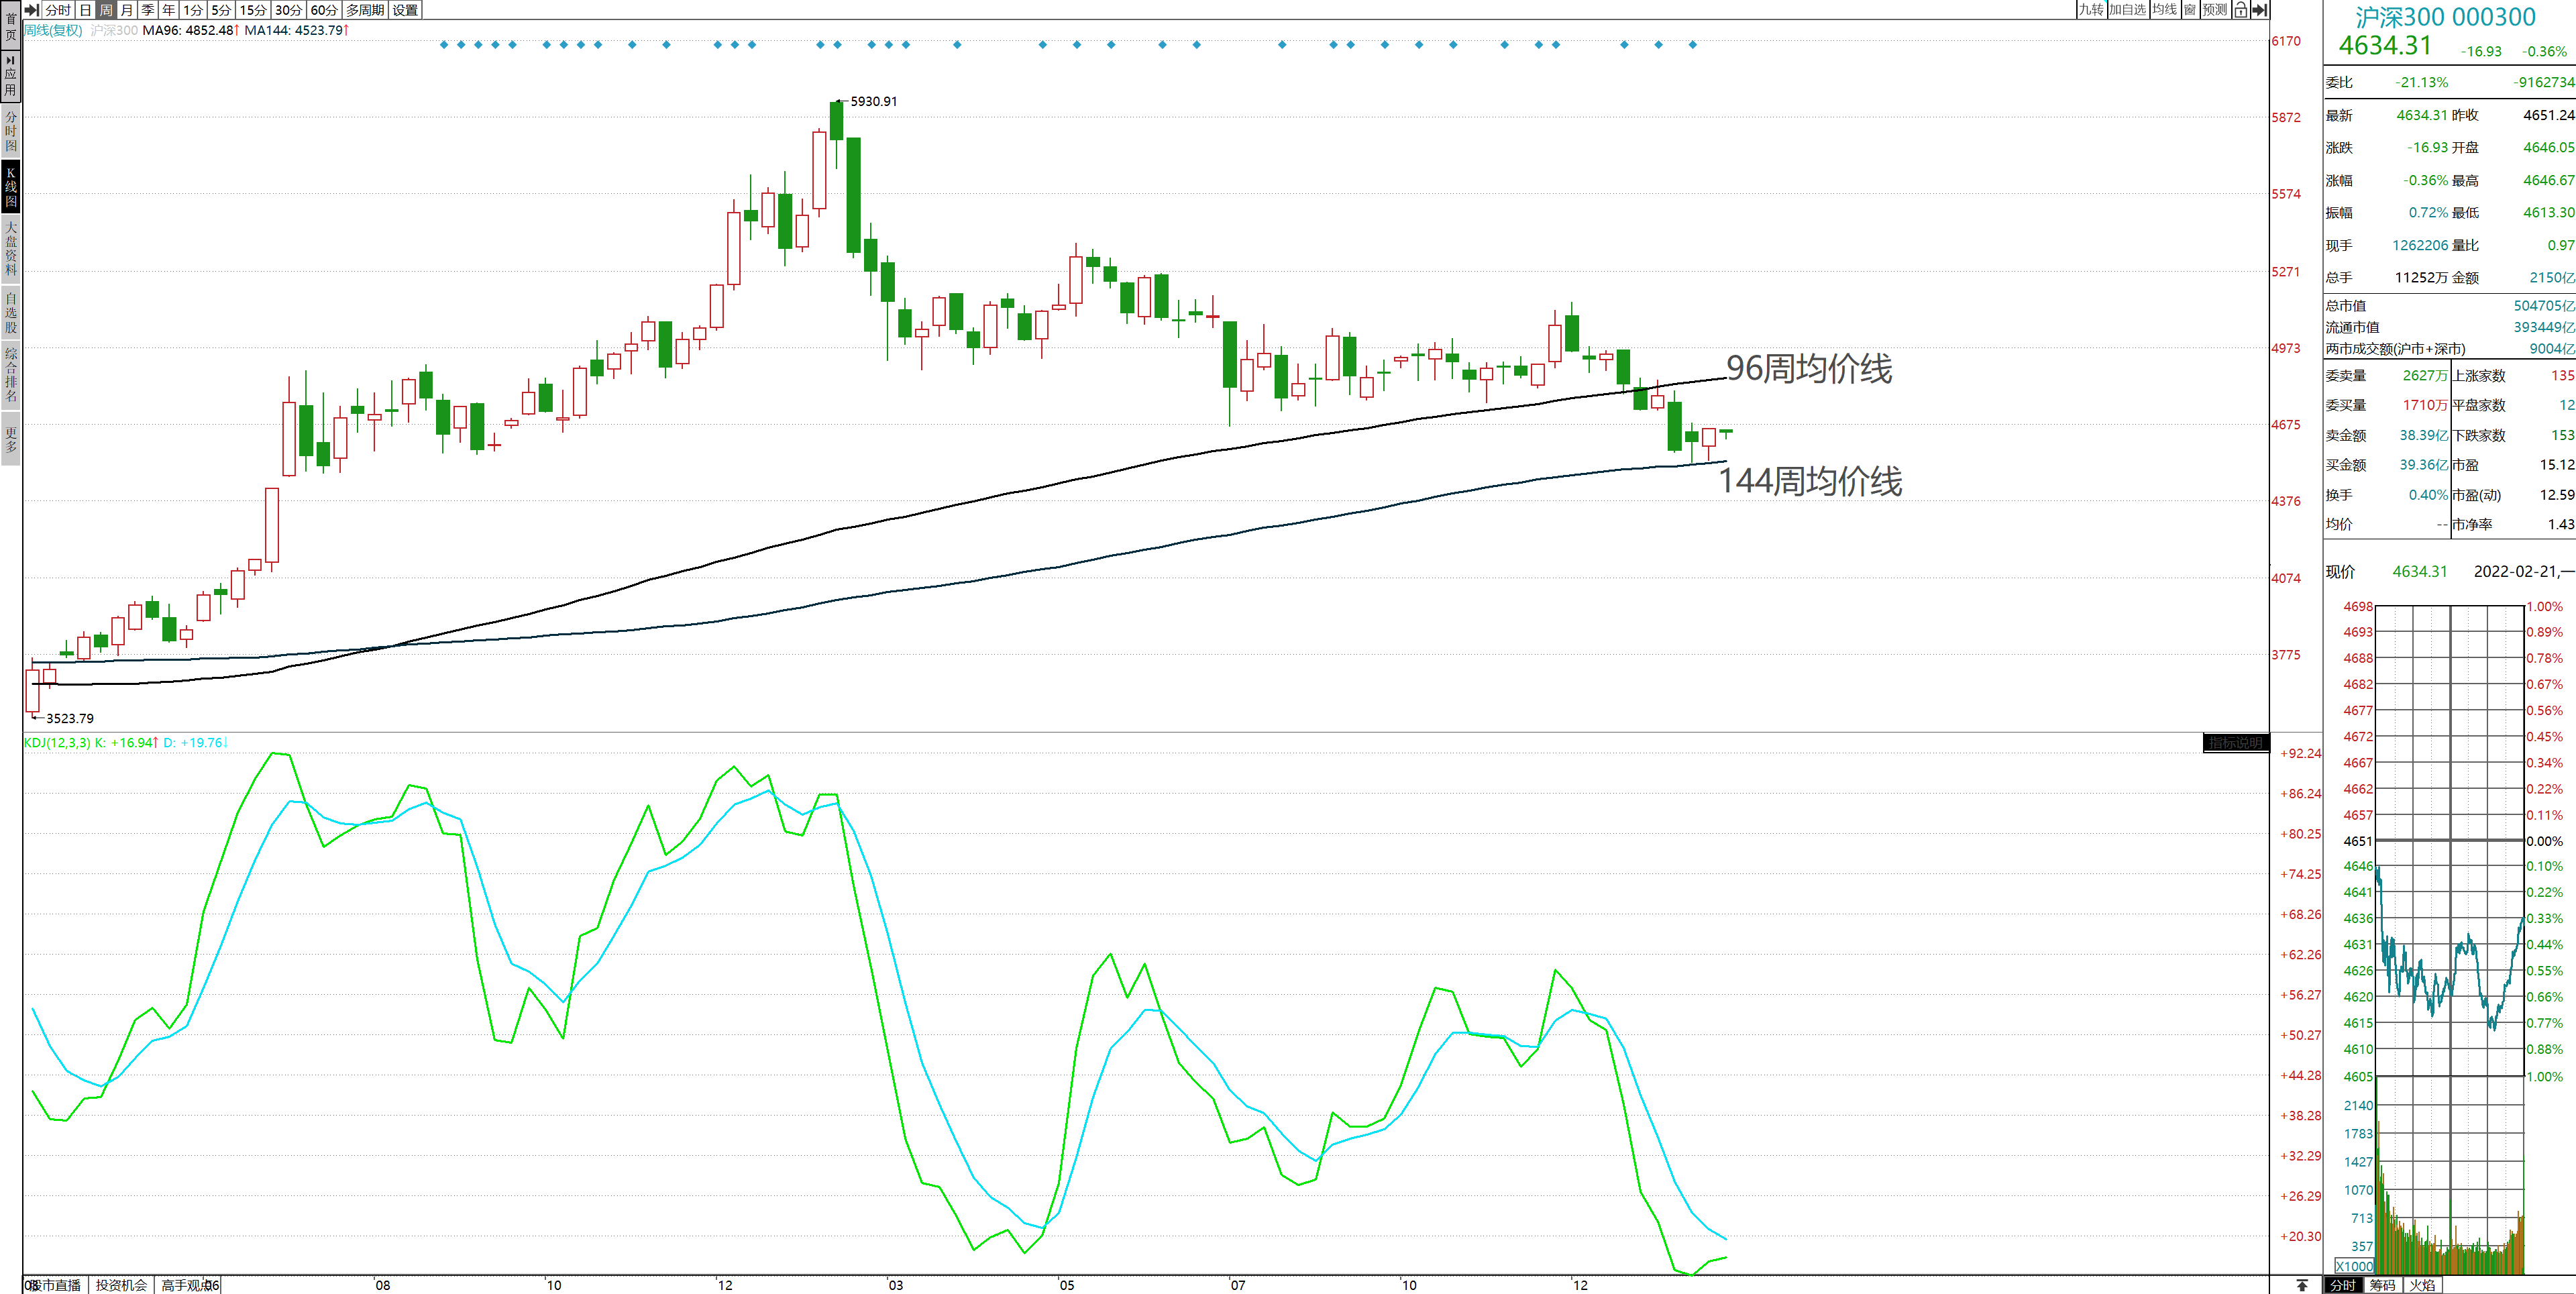Open the 多周期 multi-period dropdown
This screenshot has height=1294, width=2576.
tap(365, 10)
